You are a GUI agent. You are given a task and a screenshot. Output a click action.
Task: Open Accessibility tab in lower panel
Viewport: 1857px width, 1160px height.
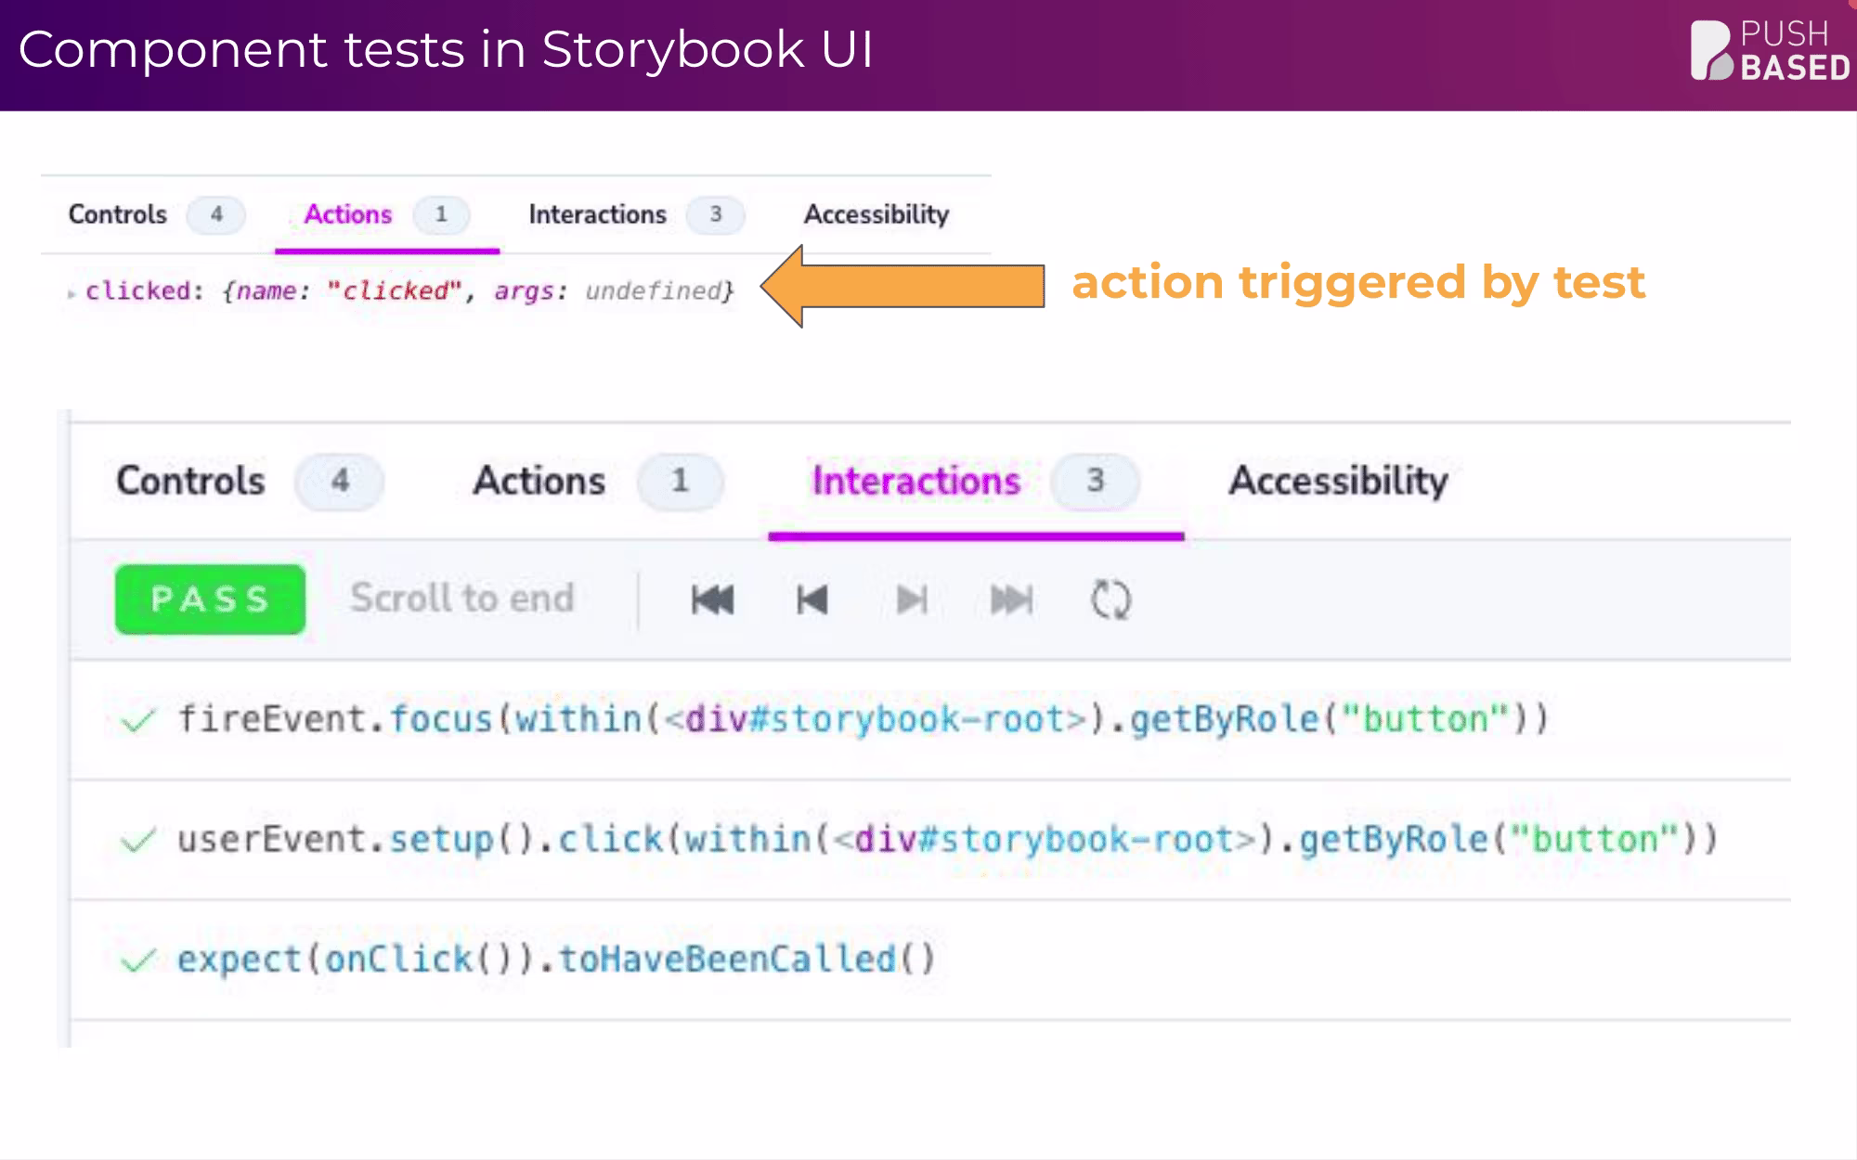(1338, 482)
